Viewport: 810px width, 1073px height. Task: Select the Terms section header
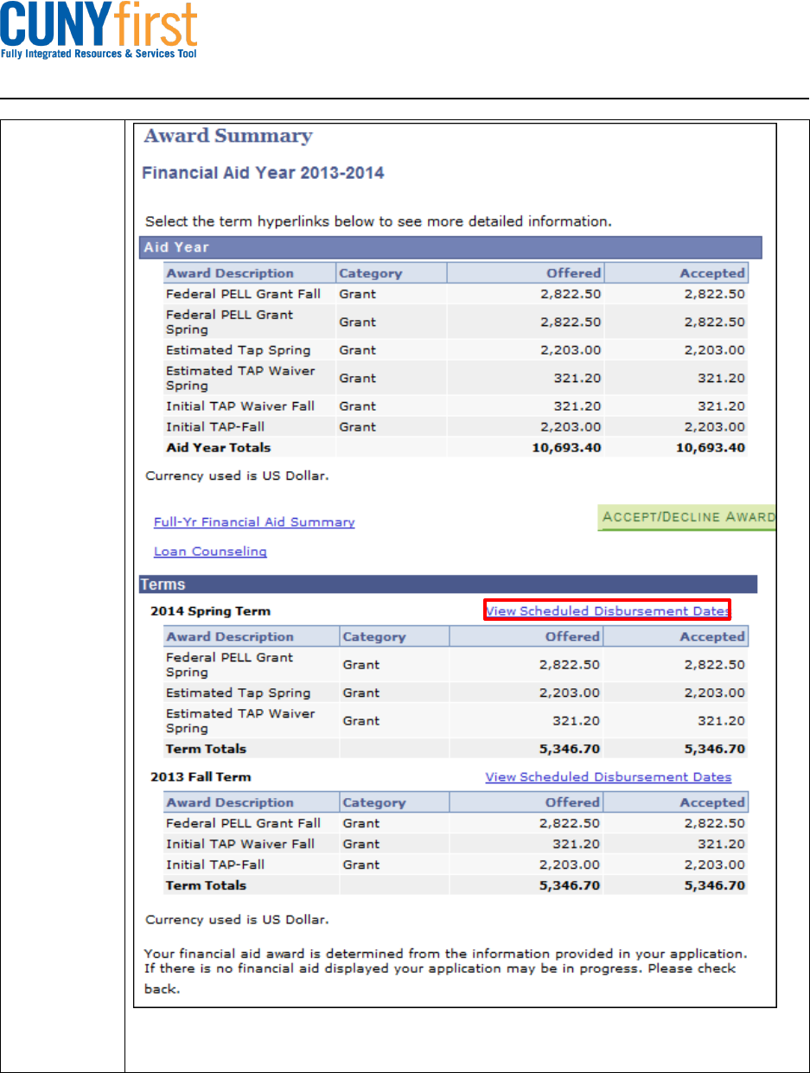(x=449, y=584)
